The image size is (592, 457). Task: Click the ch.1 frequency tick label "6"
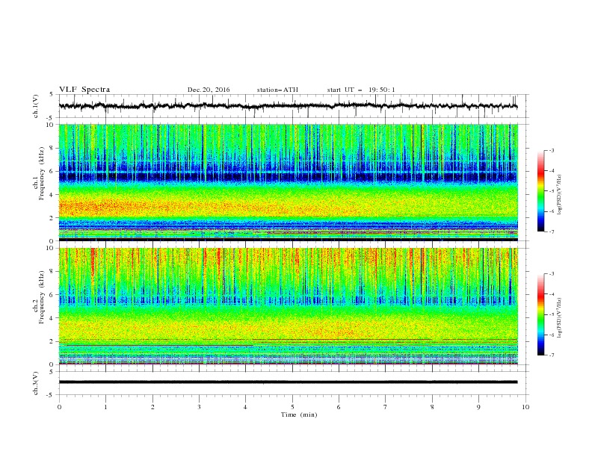53,171
